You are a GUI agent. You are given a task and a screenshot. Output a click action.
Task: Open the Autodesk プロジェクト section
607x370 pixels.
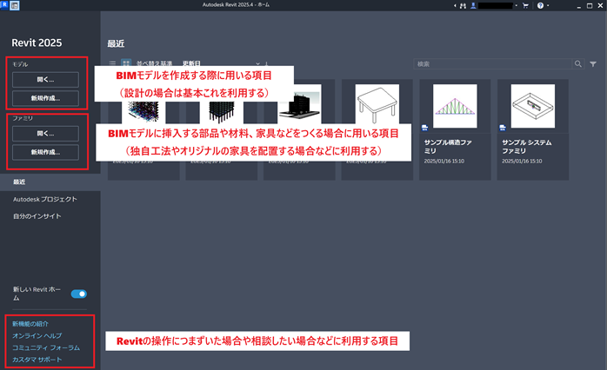coord(45,199)
